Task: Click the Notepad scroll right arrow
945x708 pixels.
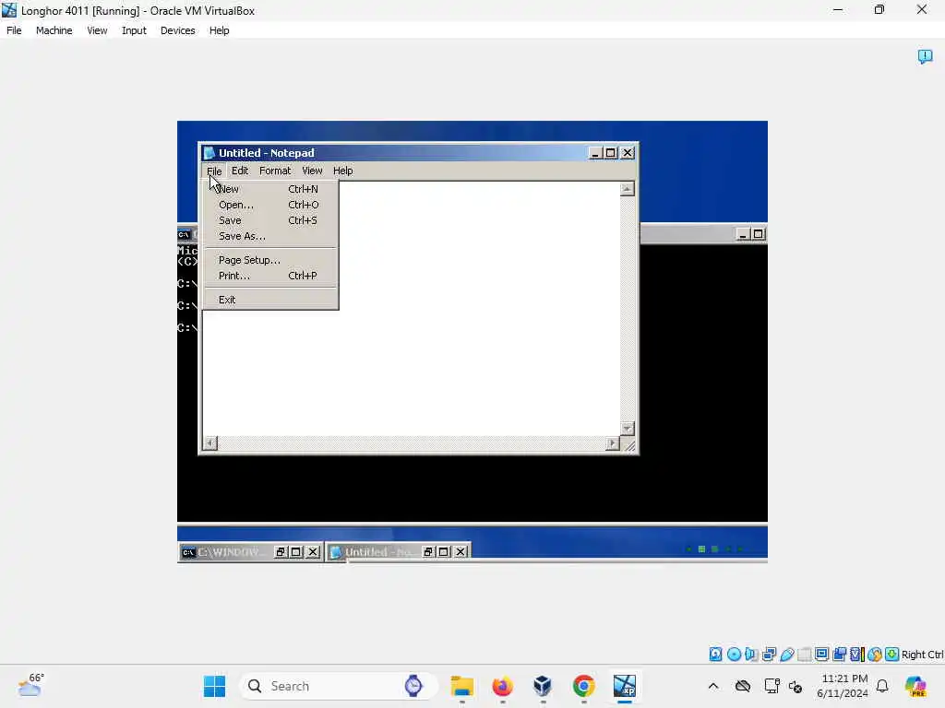Action: (x=613, y=443)
